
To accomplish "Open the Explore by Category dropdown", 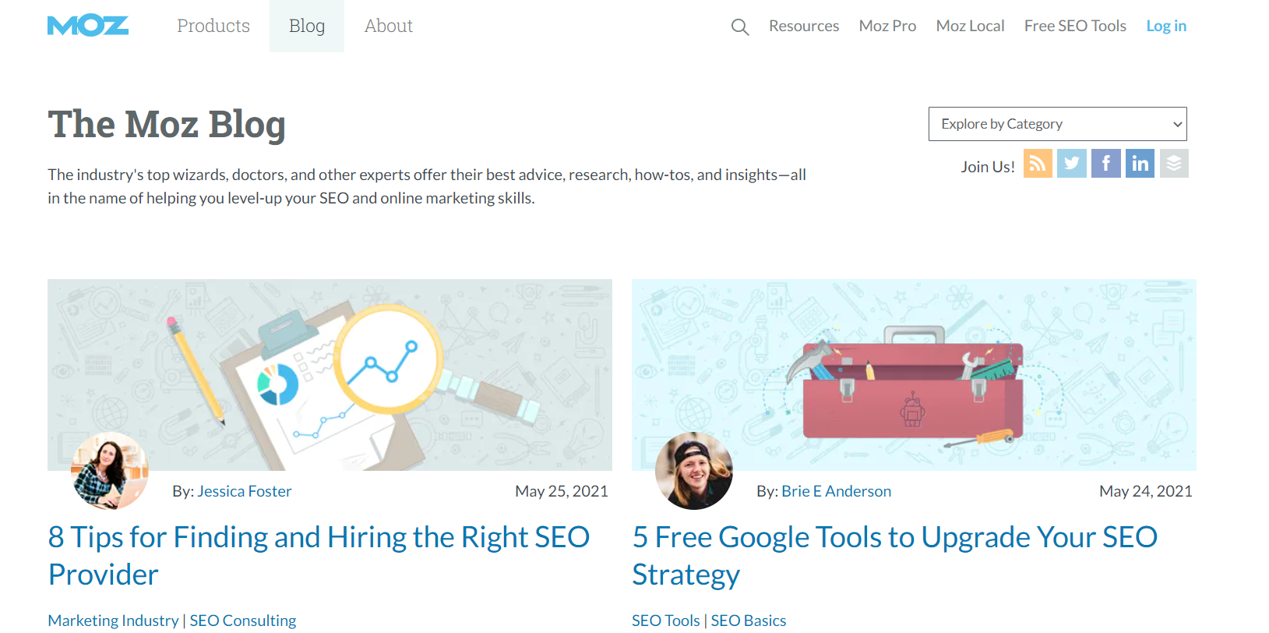I will [1057, 123].
